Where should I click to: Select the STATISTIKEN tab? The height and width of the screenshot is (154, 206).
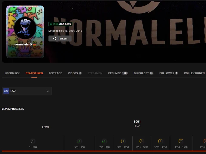click(34, 73)
